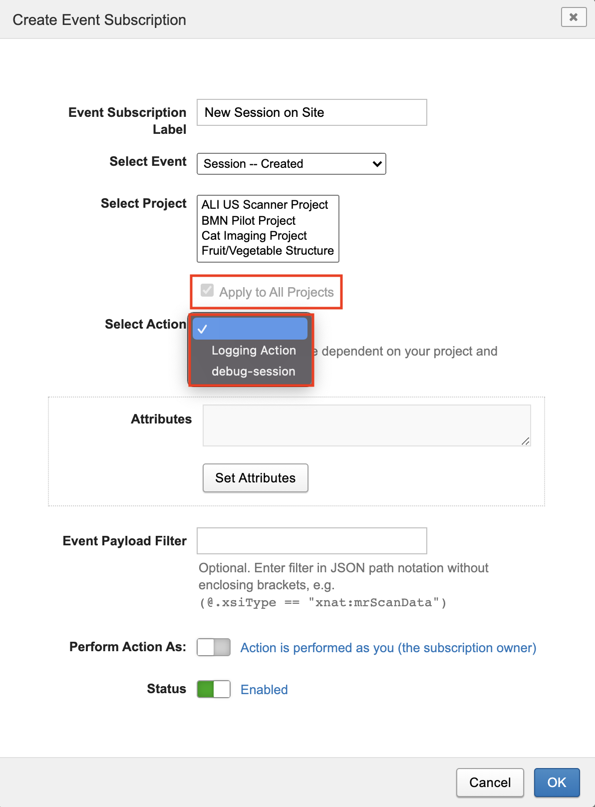595x807 pixels.
Task: Open the subscription owner link
Action: 388,647
